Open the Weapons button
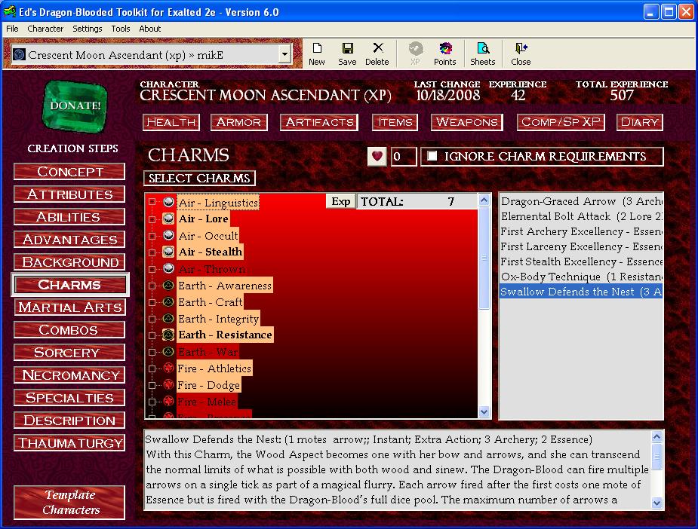The width and height of the screenshot is (698, 529). [x=467, y=122]
